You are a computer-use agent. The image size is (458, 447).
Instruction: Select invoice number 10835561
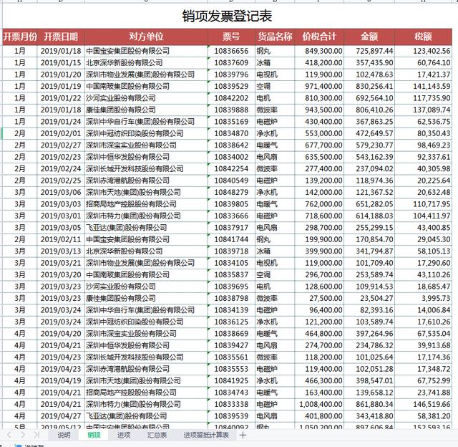click(231, 357)
